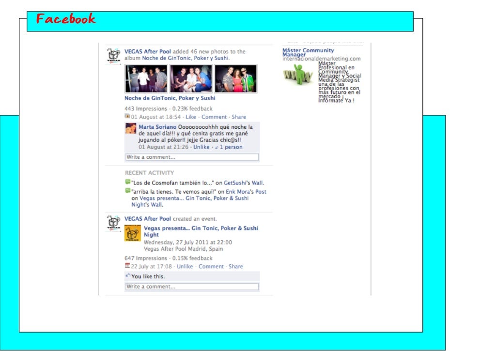Click the event calendar icon beside 22 July
The width and height of the screenshot is (496, 351).
(x=127, y=266)
